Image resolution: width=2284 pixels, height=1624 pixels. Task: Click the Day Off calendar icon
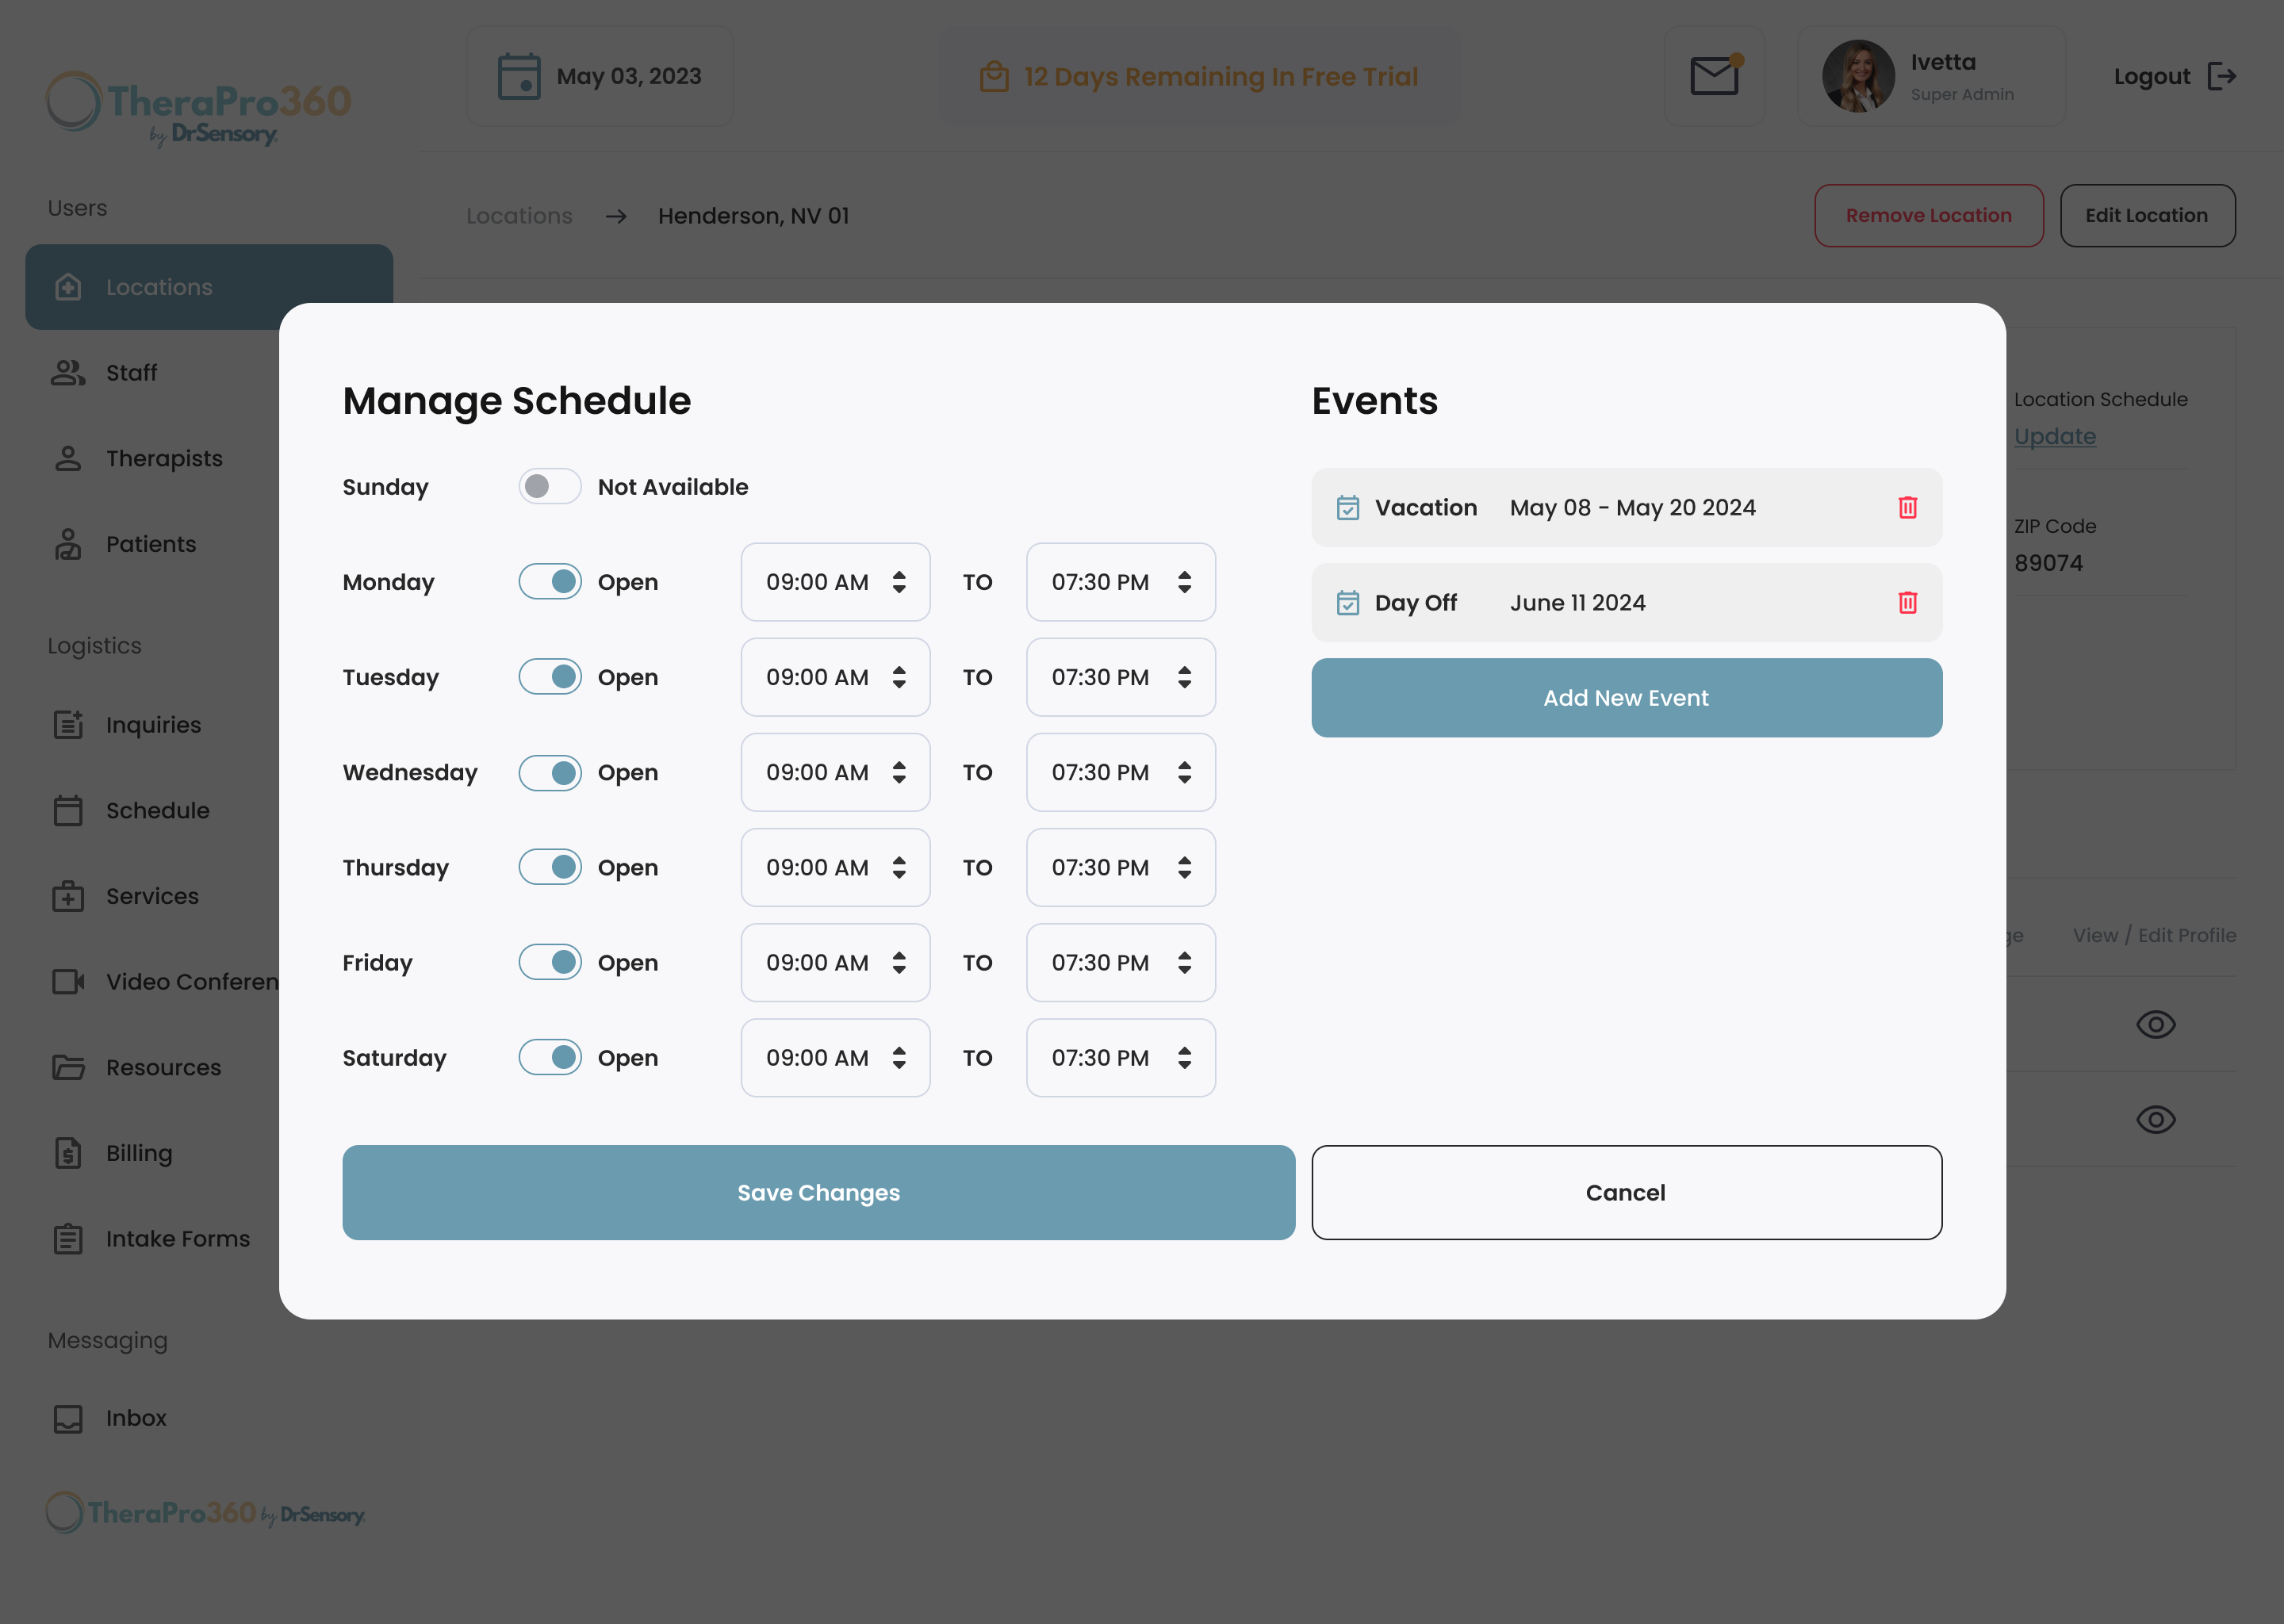click(x=1348, y=603)
